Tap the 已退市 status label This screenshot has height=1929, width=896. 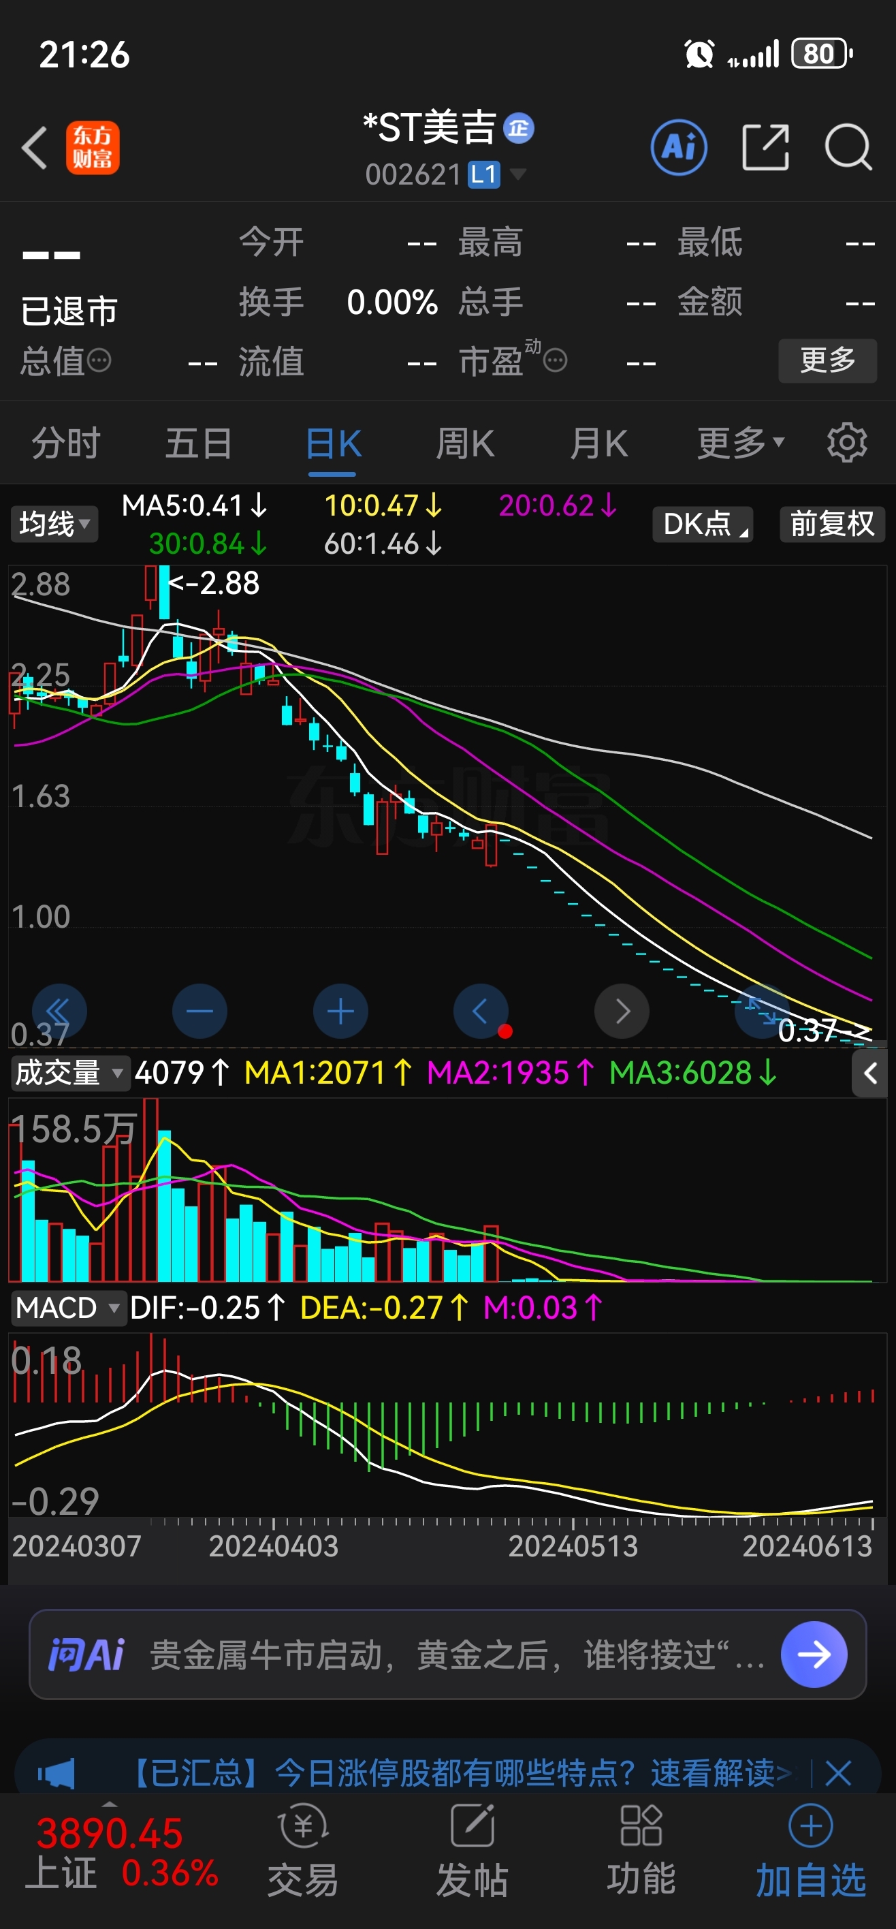tap(69, 310)
